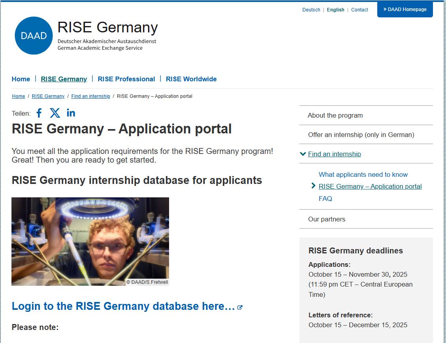Open About the program sidebar item
The width and height of the screenshot is (446, 343).
pos(366,115)
